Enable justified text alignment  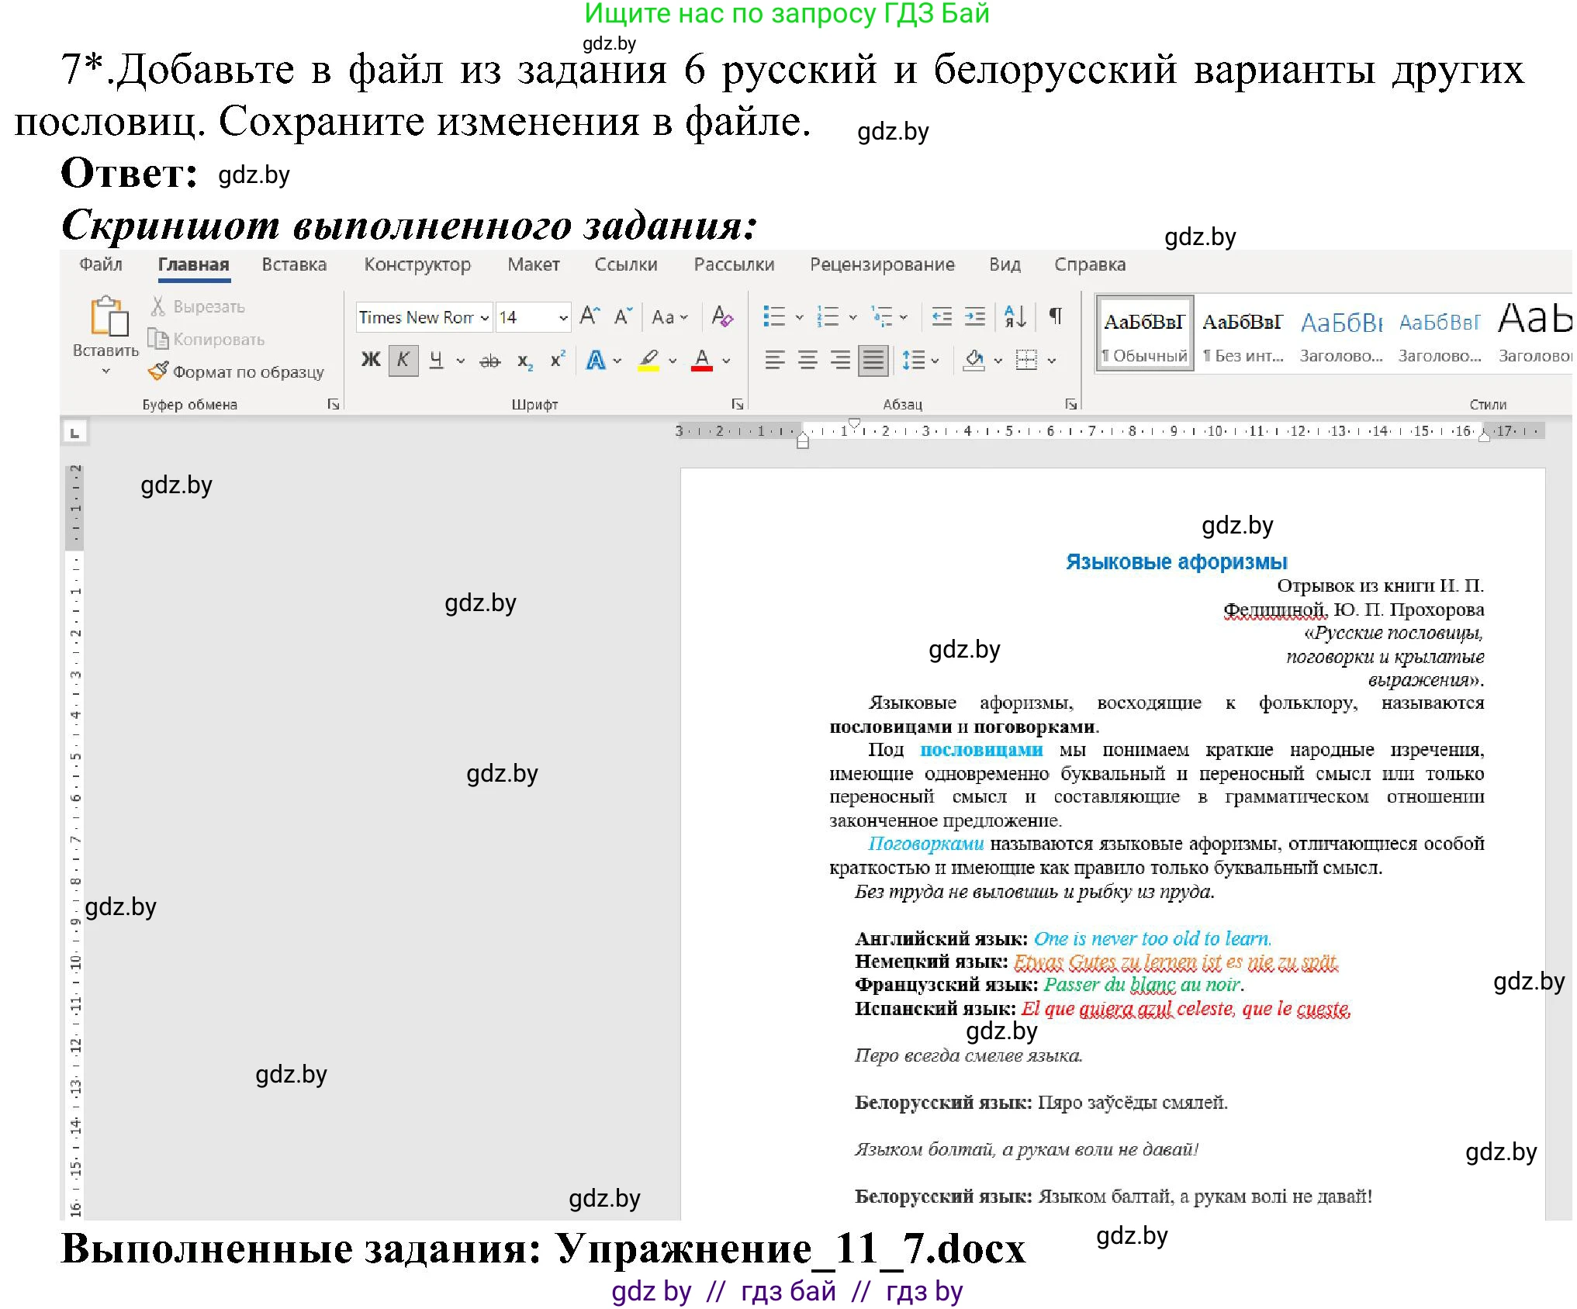(x=874, y=361)
